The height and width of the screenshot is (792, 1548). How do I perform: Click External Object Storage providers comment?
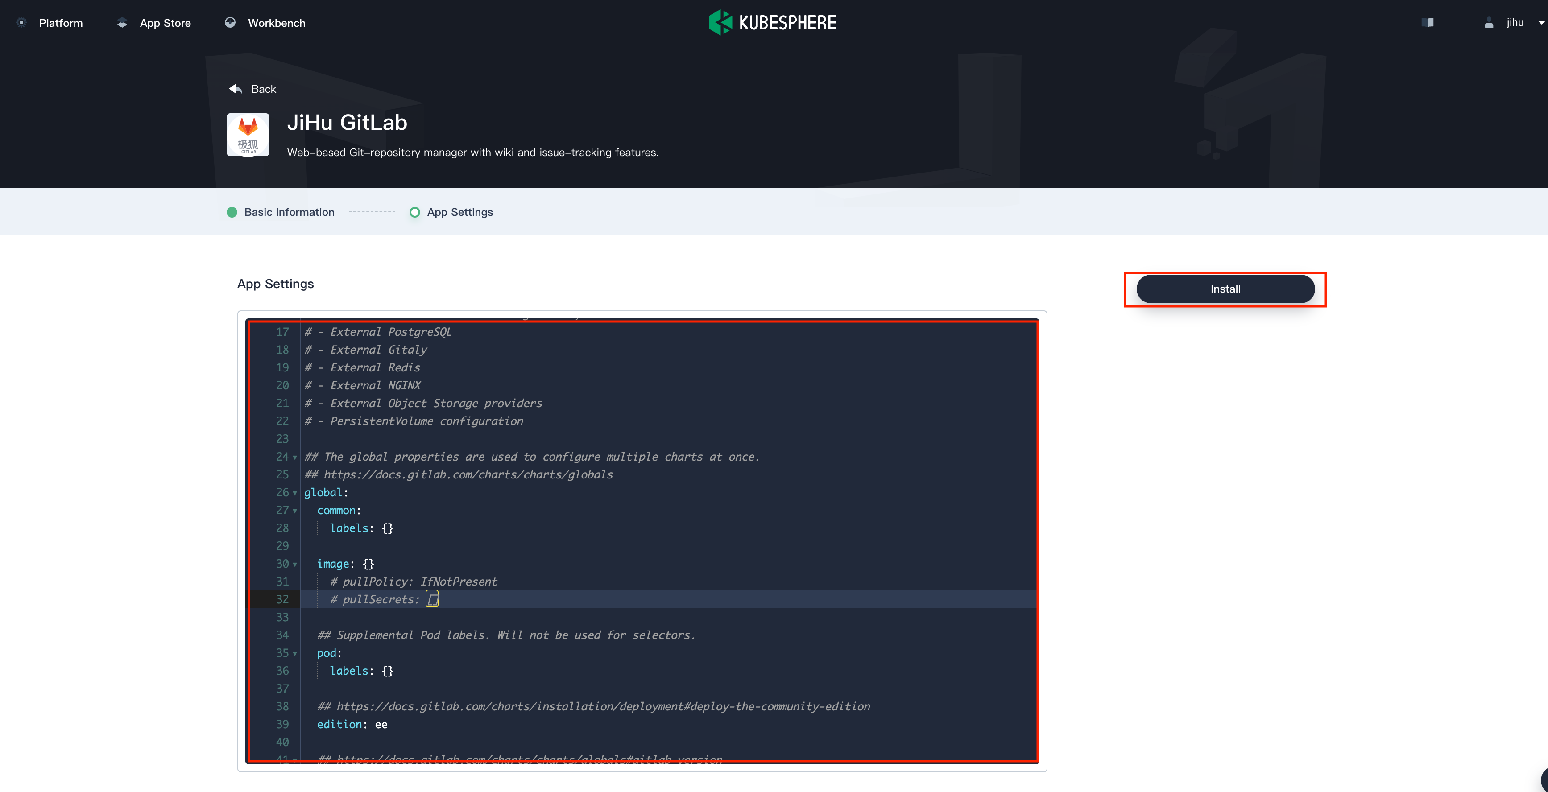tap(423, 403)
